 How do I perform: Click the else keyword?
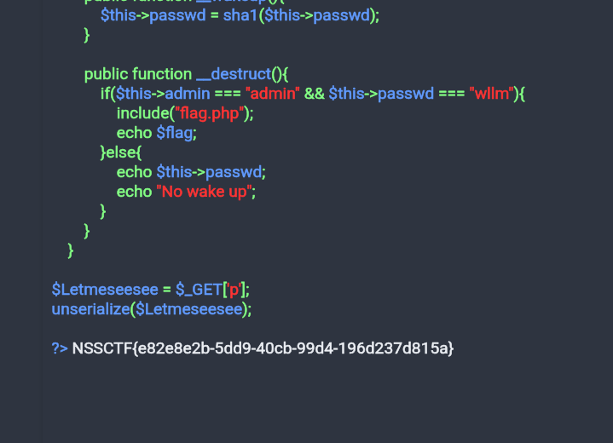121,152
